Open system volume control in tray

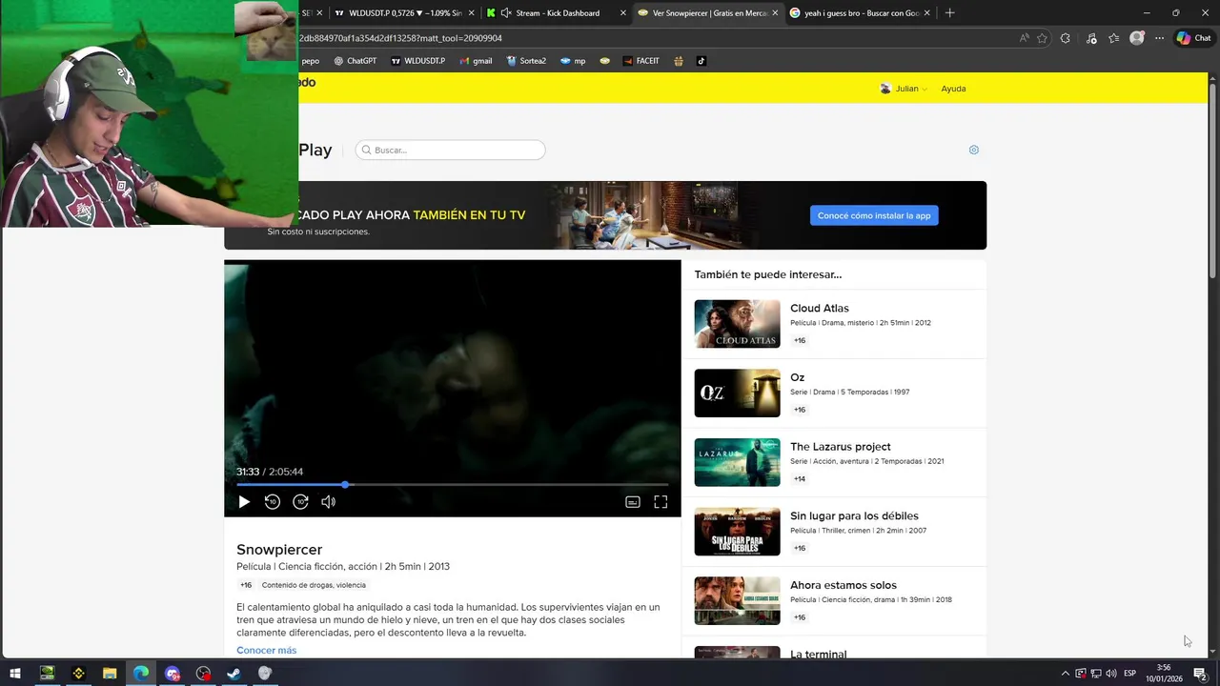(1111, 674)
